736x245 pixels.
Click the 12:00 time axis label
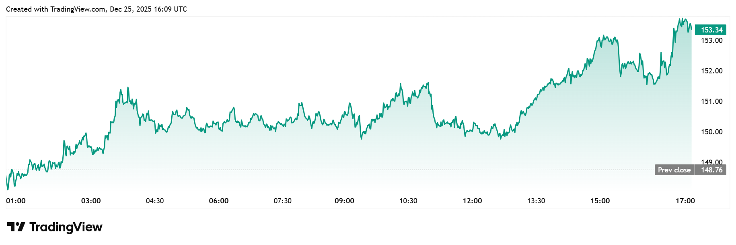472,201
